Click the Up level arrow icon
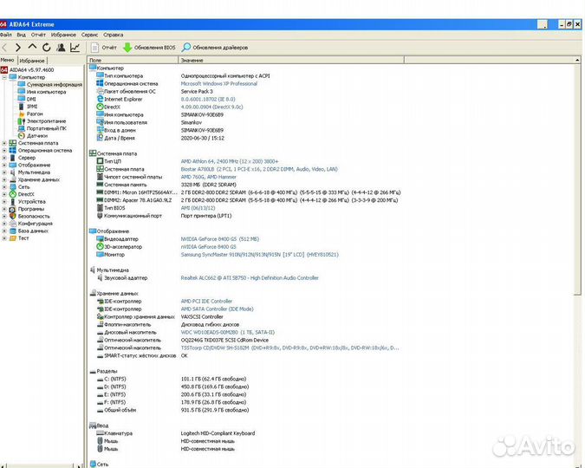585x468 pixels. pos(32,47)
